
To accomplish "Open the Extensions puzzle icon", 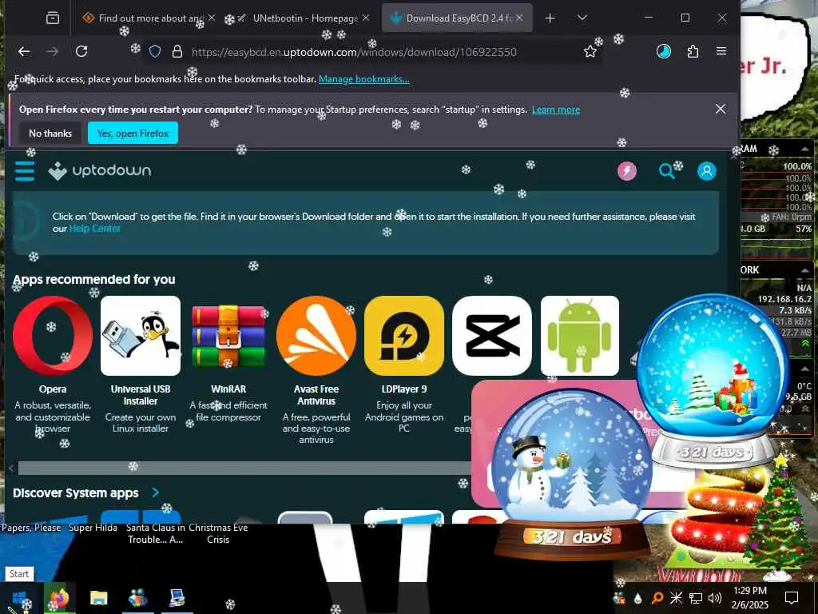I will (x=693, y=51).
